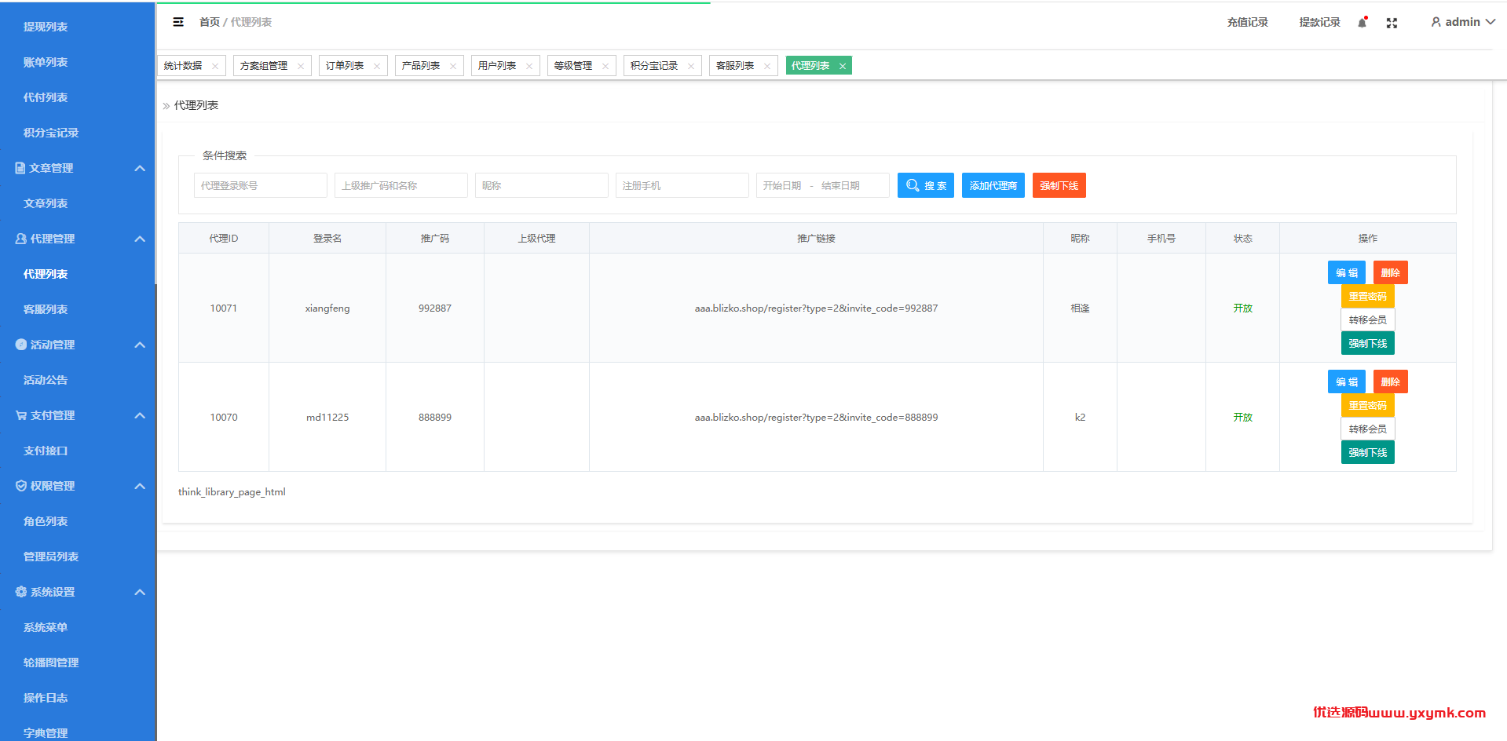Viewport: 1507px width, 741px height.
Task: Close the 用户列表 tab via x icon
Action: (529, 66)
